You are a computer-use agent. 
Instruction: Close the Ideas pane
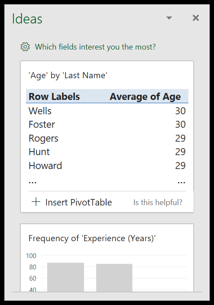click(x=196, y=18)
